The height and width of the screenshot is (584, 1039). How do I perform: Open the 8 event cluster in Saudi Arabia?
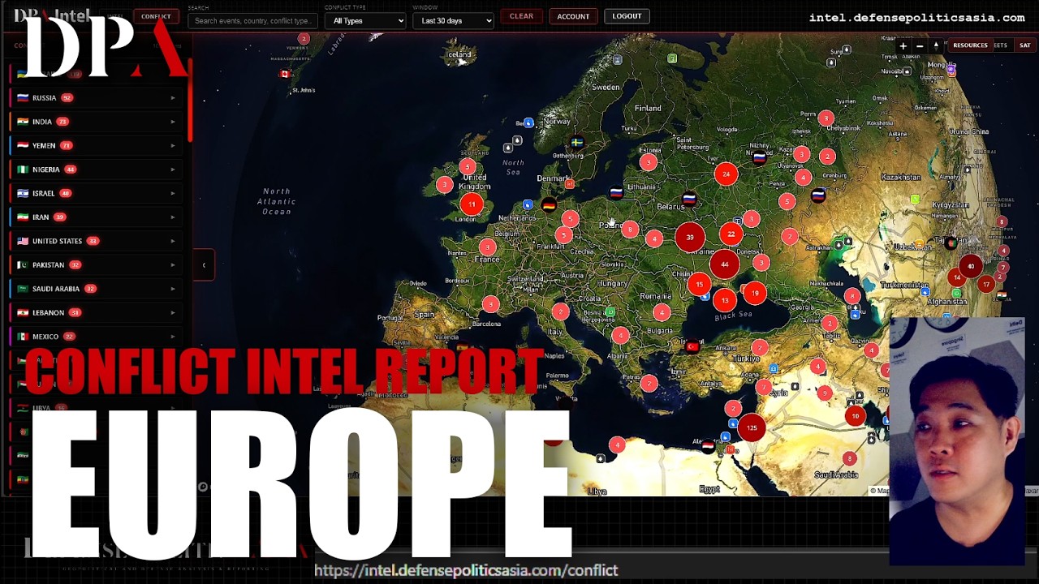tap(849, 458)
